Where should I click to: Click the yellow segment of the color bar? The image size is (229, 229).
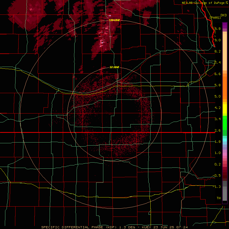[x=225, y=109]
